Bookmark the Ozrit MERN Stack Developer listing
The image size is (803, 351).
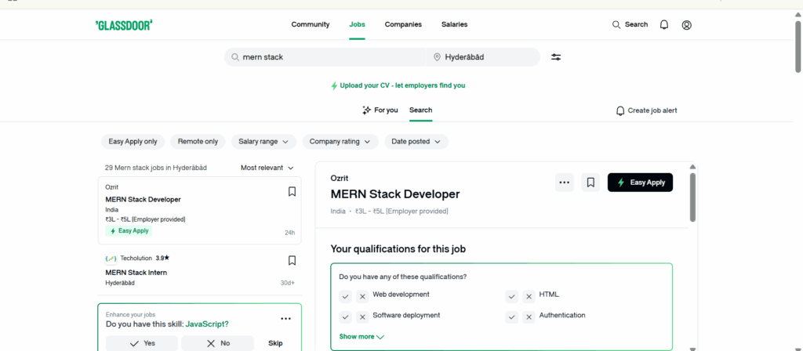click(292, 191)
